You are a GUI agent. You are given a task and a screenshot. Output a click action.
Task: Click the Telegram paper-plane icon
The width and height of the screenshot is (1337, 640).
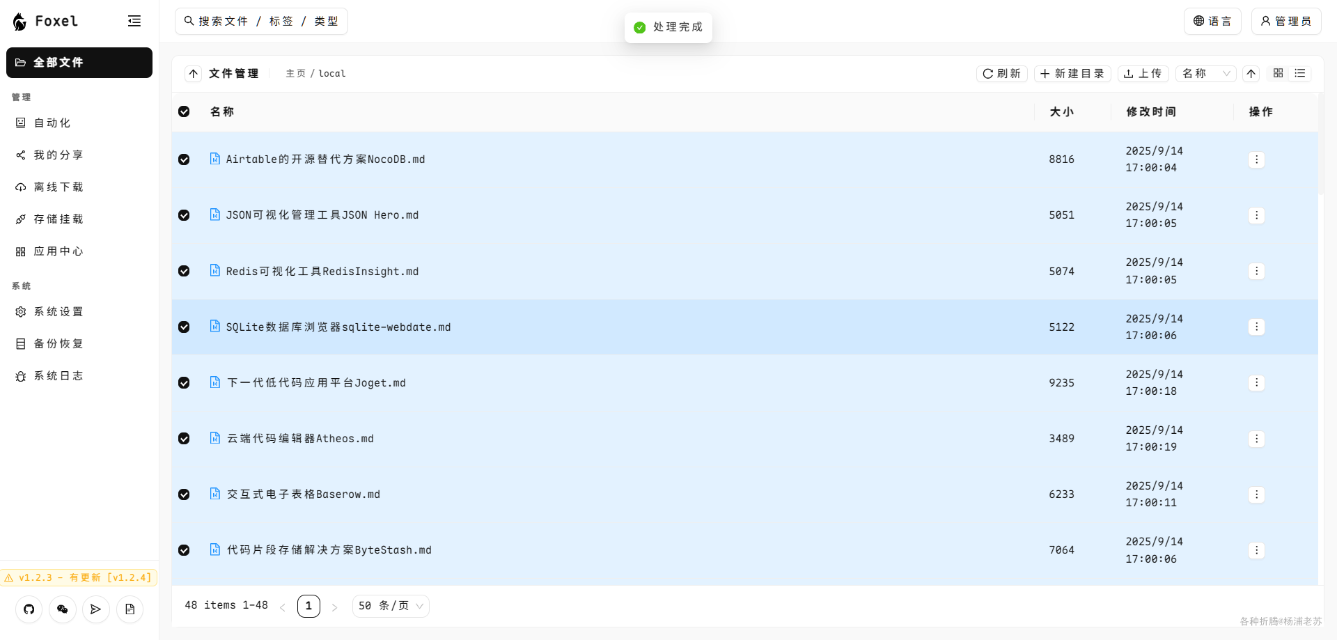point(96,609)
